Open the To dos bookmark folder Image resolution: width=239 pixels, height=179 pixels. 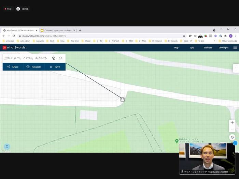pos(199,41)
